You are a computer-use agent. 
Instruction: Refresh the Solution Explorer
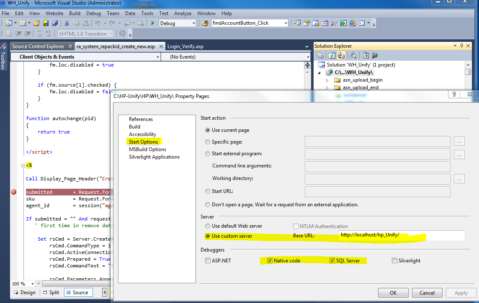[x=332, y=55]
